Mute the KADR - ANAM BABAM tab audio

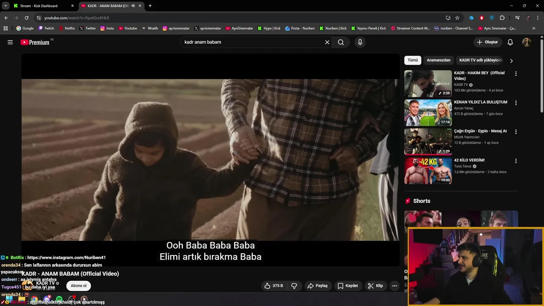(133, 6)
